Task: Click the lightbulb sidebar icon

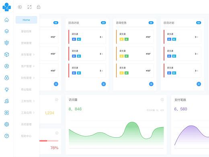Action: coord(6,89)
